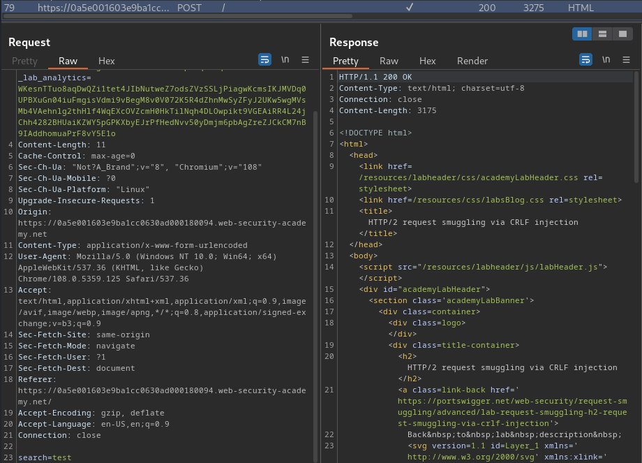The width and height of the screenshot is (642, 463).
Task: Click the Request panel heading
Action: (x=29, y=42)
